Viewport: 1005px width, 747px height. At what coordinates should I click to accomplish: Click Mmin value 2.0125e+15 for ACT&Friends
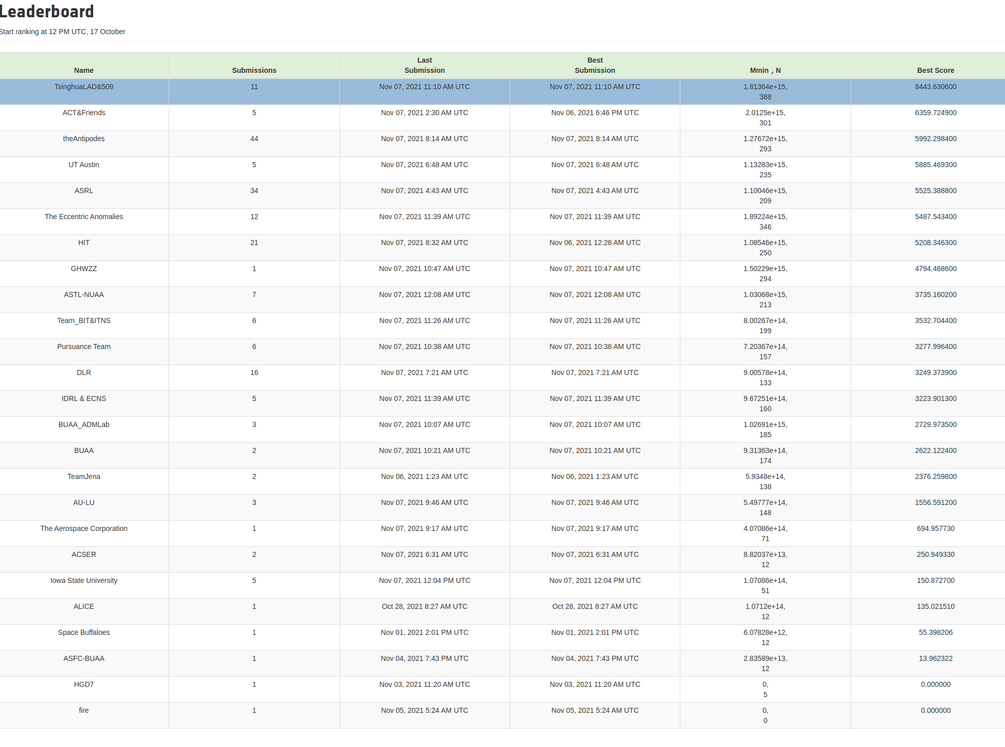pos(765,113)
